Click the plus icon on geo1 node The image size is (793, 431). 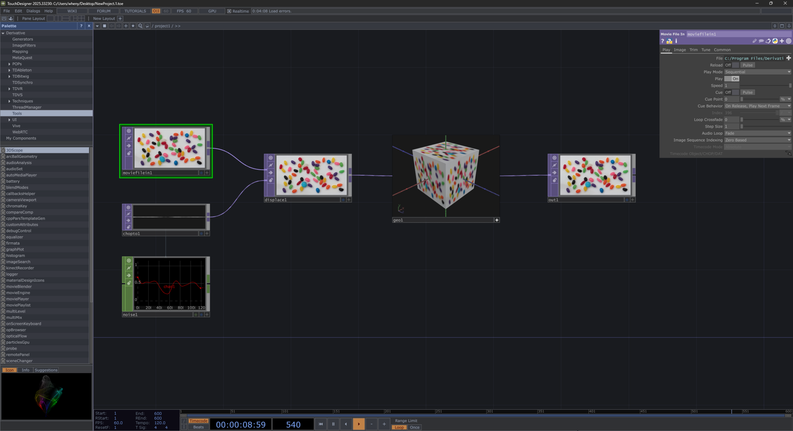pyautogui.click(x=497, y=220)
